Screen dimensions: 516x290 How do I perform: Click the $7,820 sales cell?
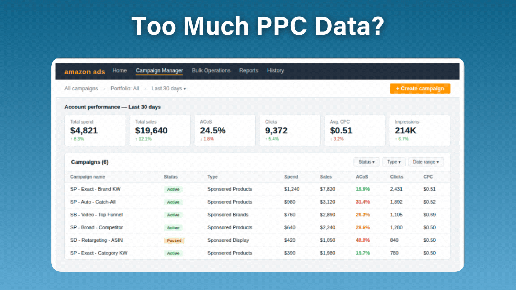[327, 189]
